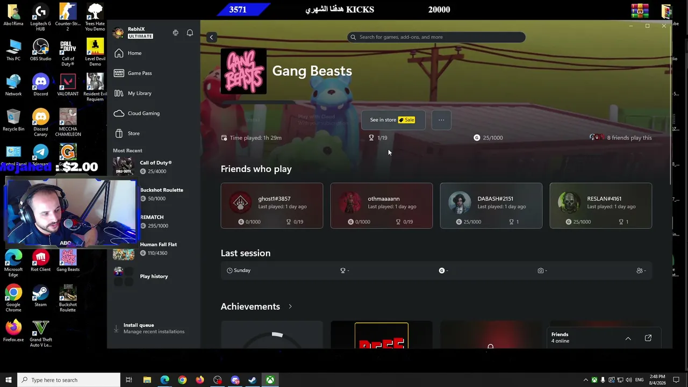This screenshot has width=688, height=387.
Task: Open friend card othmaaaann
Action: (x=382, y=206)
